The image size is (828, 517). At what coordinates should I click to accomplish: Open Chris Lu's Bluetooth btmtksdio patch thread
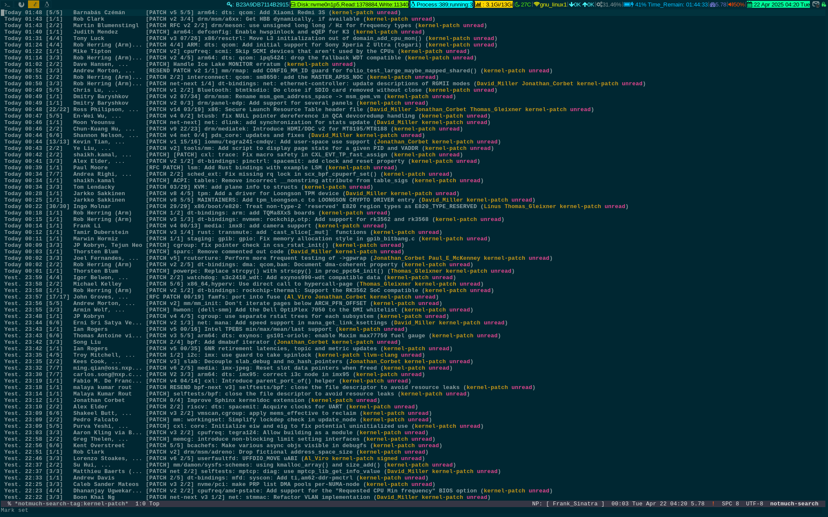(414, 90)
